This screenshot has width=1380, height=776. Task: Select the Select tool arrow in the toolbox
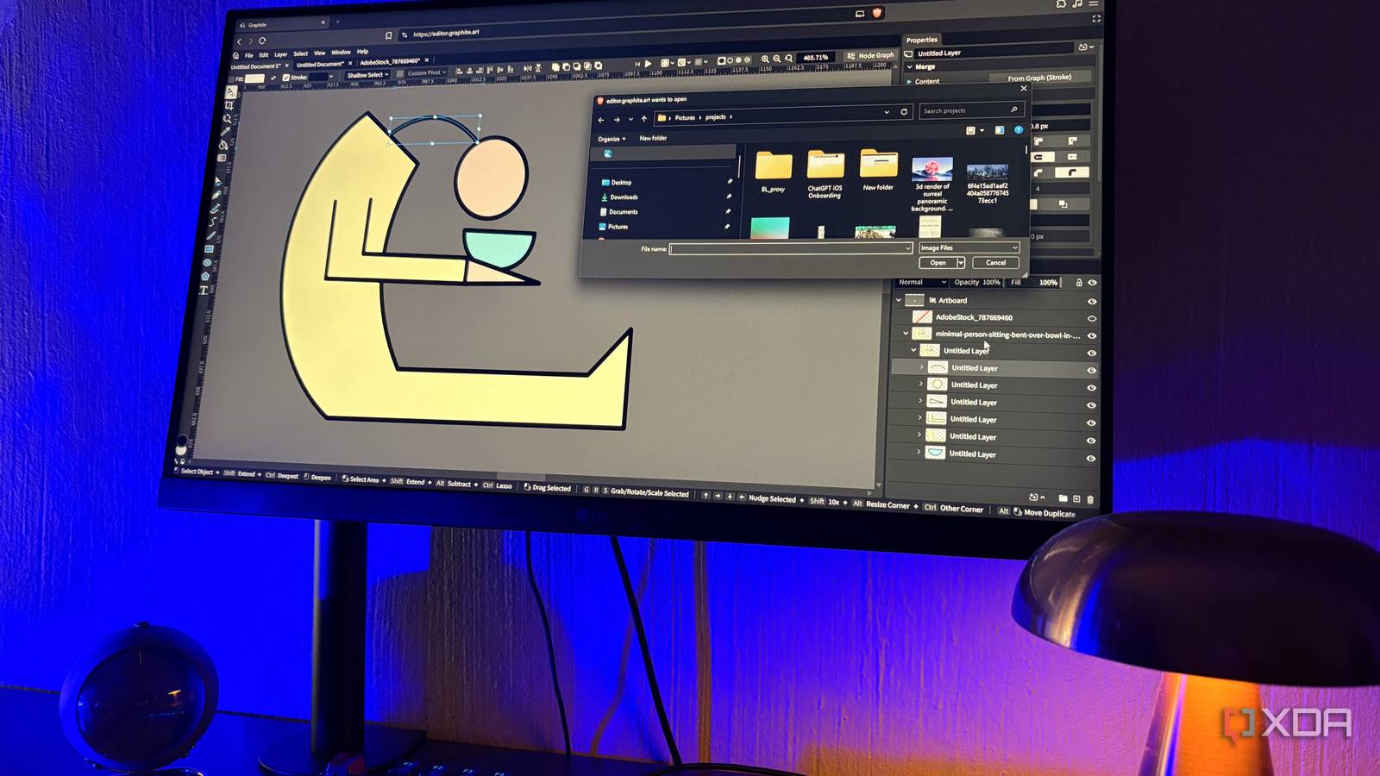tap(231, 92)
